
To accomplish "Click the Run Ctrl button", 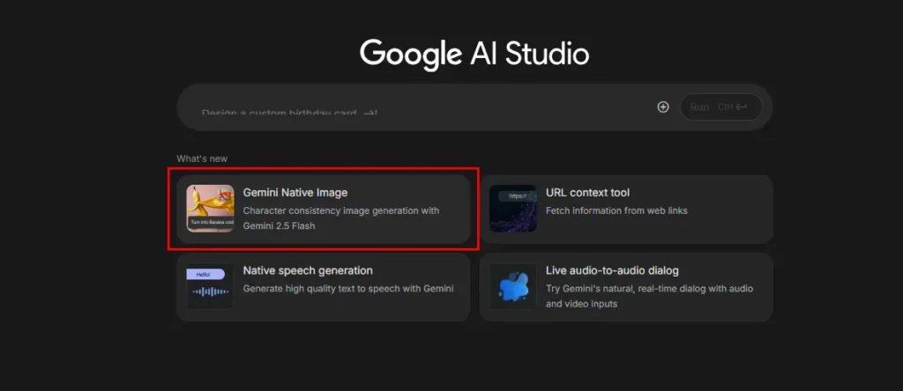I will (721, 107).
